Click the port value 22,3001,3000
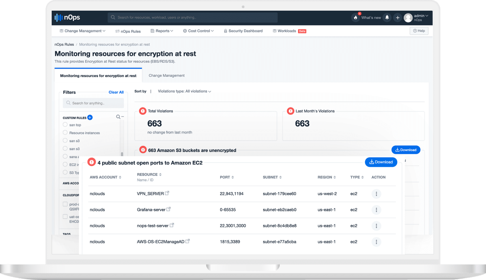Screen dimensions: 486x280 [x=232, y=226]
